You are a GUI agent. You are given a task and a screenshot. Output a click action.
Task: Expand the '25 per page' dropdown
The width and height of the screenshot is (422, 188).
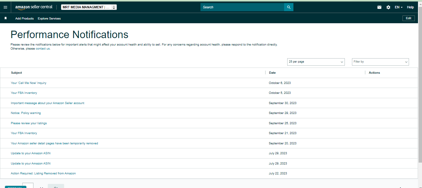point(316,62)
